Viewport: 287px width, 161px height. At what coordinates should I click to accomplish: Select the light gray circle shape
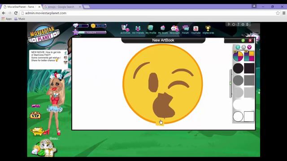238,93
